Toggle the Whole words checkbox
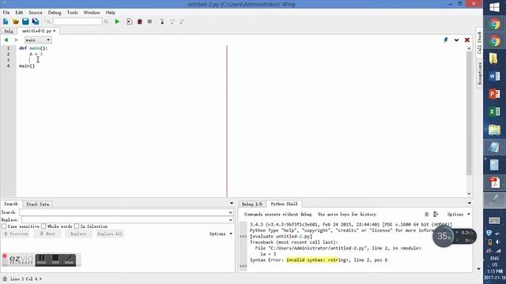Screen dimensions: 506x284 tap(43, 226)
